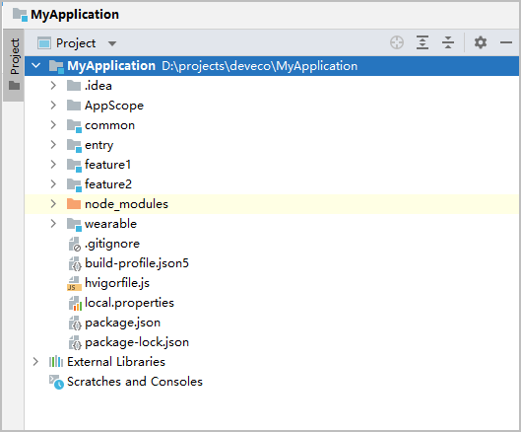The width and height of the screenshot is (521, 432).
Task: Expand the node_modules folder
Action: (53, 204)
